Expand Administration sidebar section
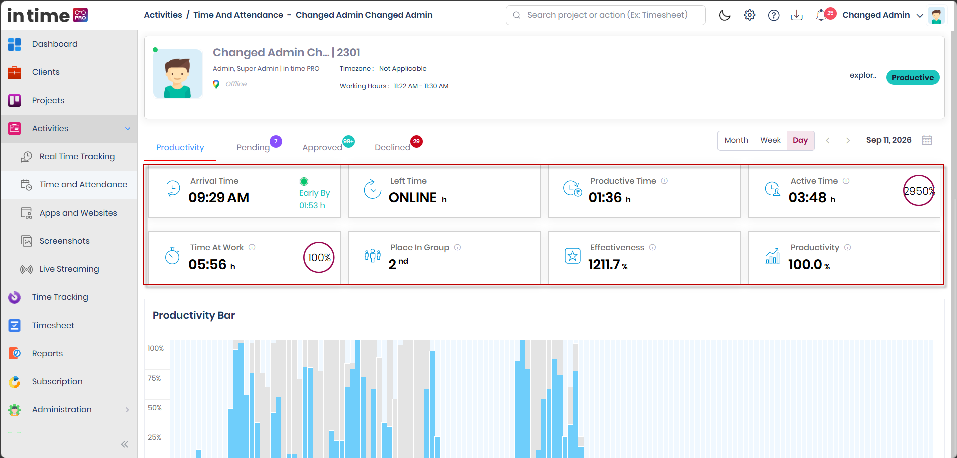 [69, 410]
